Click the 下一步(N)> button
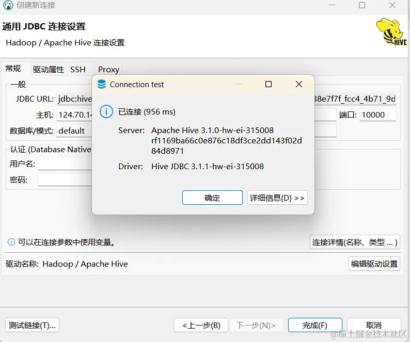410x342 pixels. point(256,325)
